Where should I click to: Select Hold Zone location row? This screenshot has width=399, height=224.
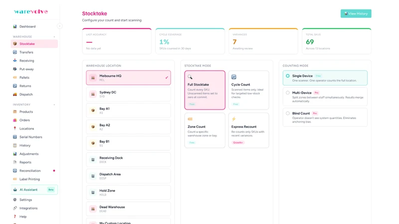[129, 192]
